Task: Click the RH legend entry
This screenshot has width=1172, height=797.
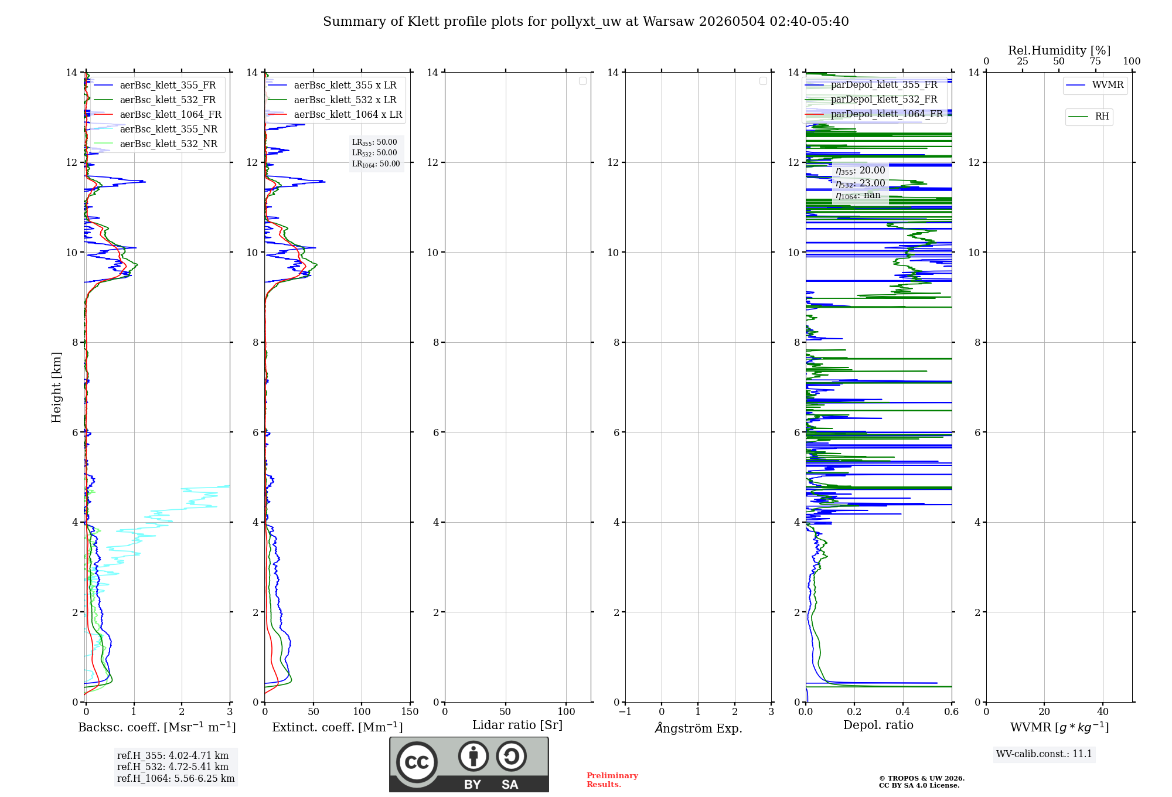Action: (x=1089, y=117)
